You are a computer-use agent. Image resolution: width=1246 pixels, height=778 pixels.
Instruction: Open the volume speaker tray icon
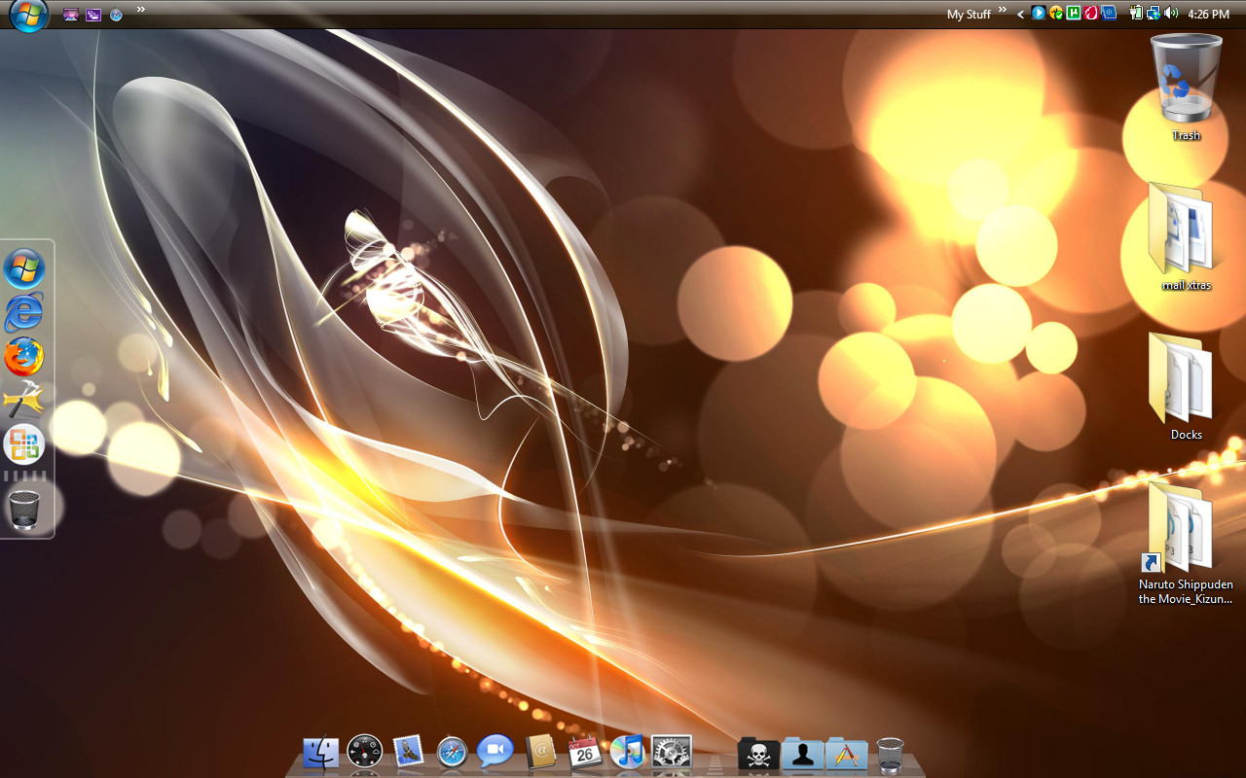(x=1170, y=14)
